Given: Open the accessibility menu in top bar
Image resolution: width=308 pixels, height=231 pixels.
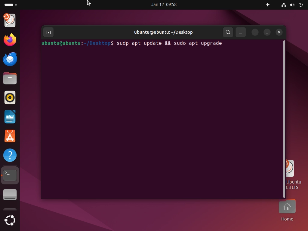Looking at the screenshot, I should [267, 5].
